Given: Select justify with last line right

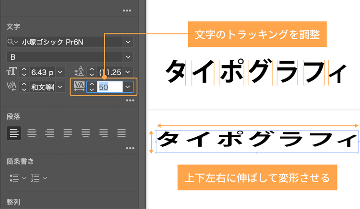Looking at the screenshot, I should tap(104, 133).
